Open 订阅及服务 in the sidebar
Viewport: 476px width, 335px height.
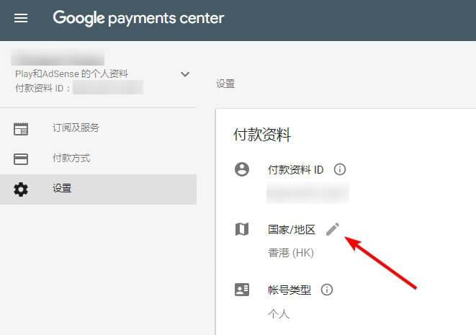click(x=76, y=128)
